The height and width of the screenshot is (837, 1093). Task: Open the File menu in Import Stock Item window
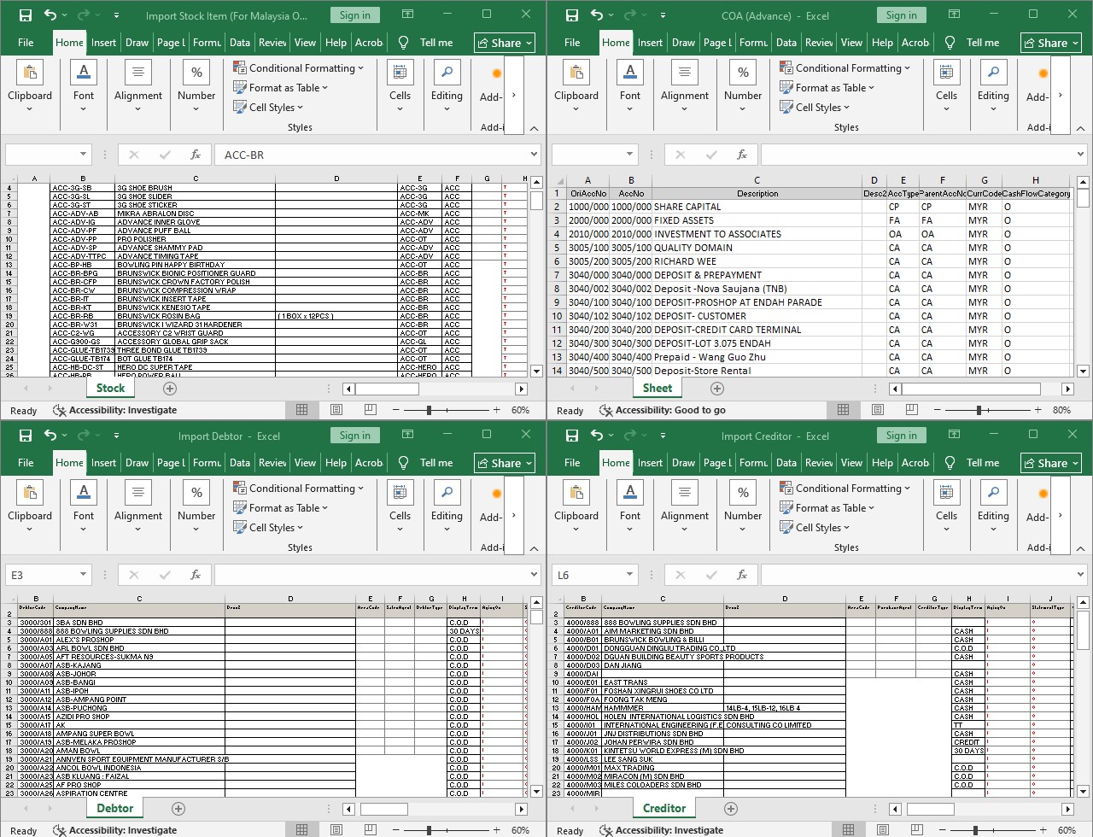tap(26, 43)
